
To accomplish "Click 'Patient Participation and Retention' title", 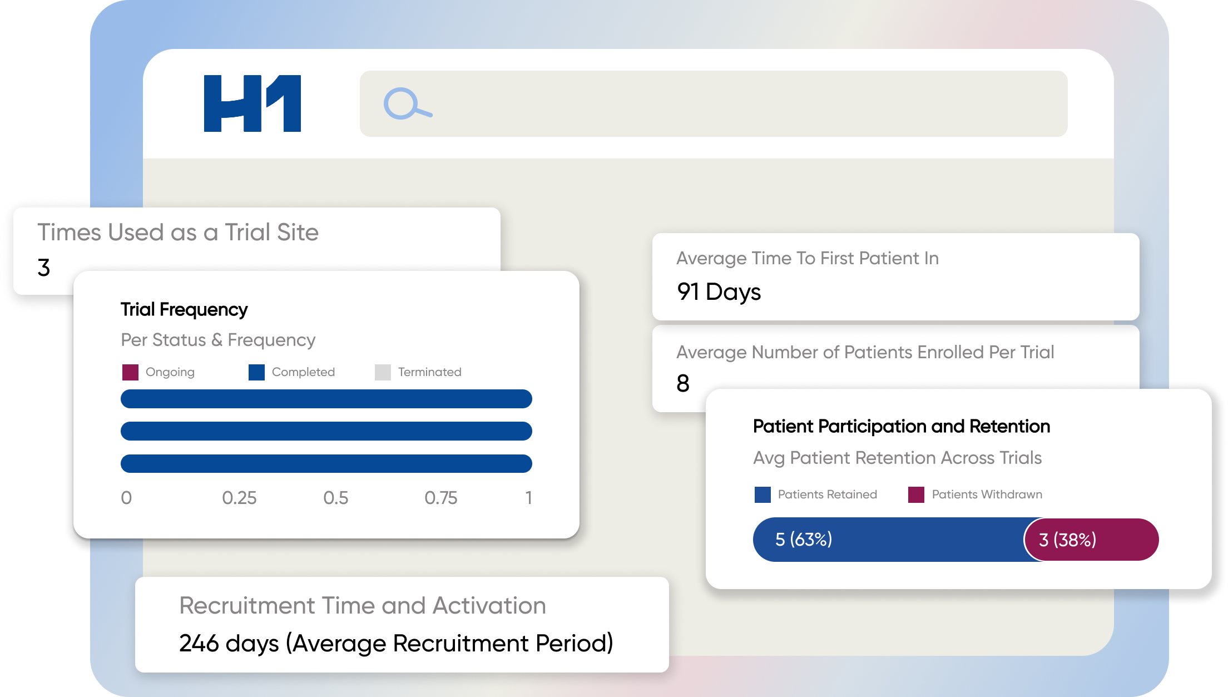I will pyautogui.click(x=902, y=426).
